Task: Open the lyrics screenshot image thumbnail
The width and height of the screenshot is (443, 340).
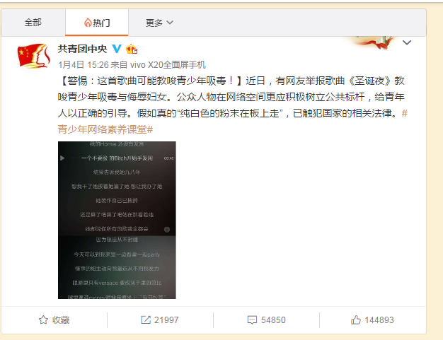Action: pyautogui.click(x=117, y=220)
